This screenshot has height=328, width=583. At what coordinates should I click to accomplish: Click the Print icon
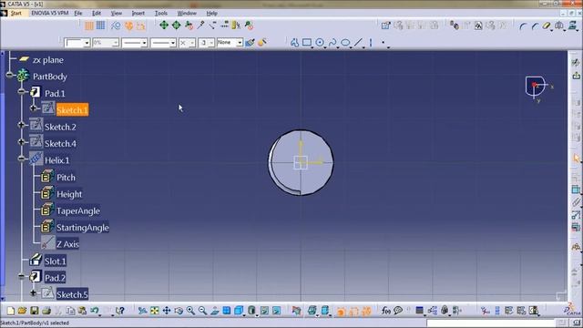point(46,311)
